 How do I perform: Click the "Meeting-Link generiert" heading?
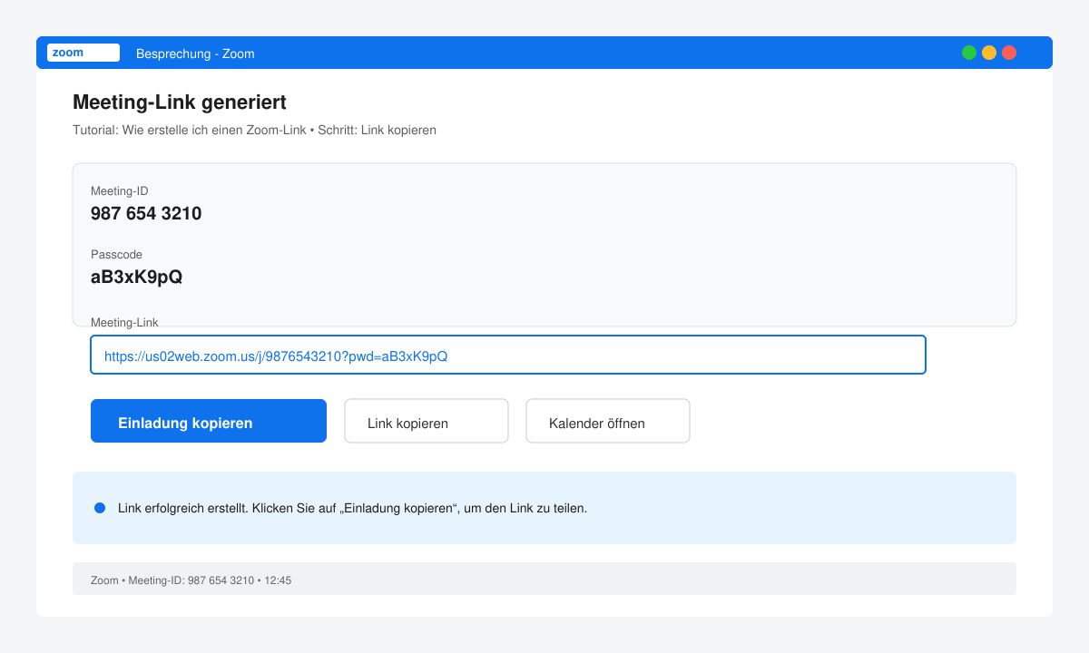(x=180, y=102)
